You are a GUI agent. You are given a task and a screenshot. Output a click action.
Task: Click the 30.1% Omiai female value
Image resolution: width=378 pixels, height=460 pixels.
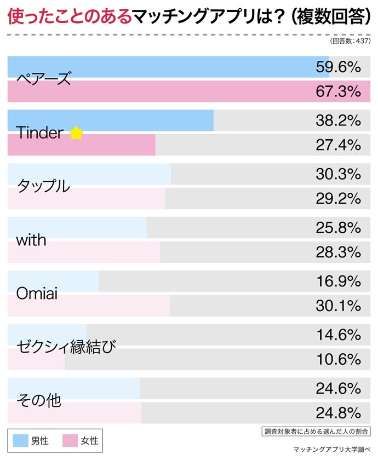(x=338, y=306)
